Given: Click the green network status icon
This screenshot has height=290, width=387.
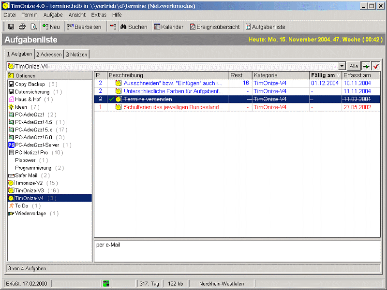Looking at the screenshot, I should click(x=106, y=284).
